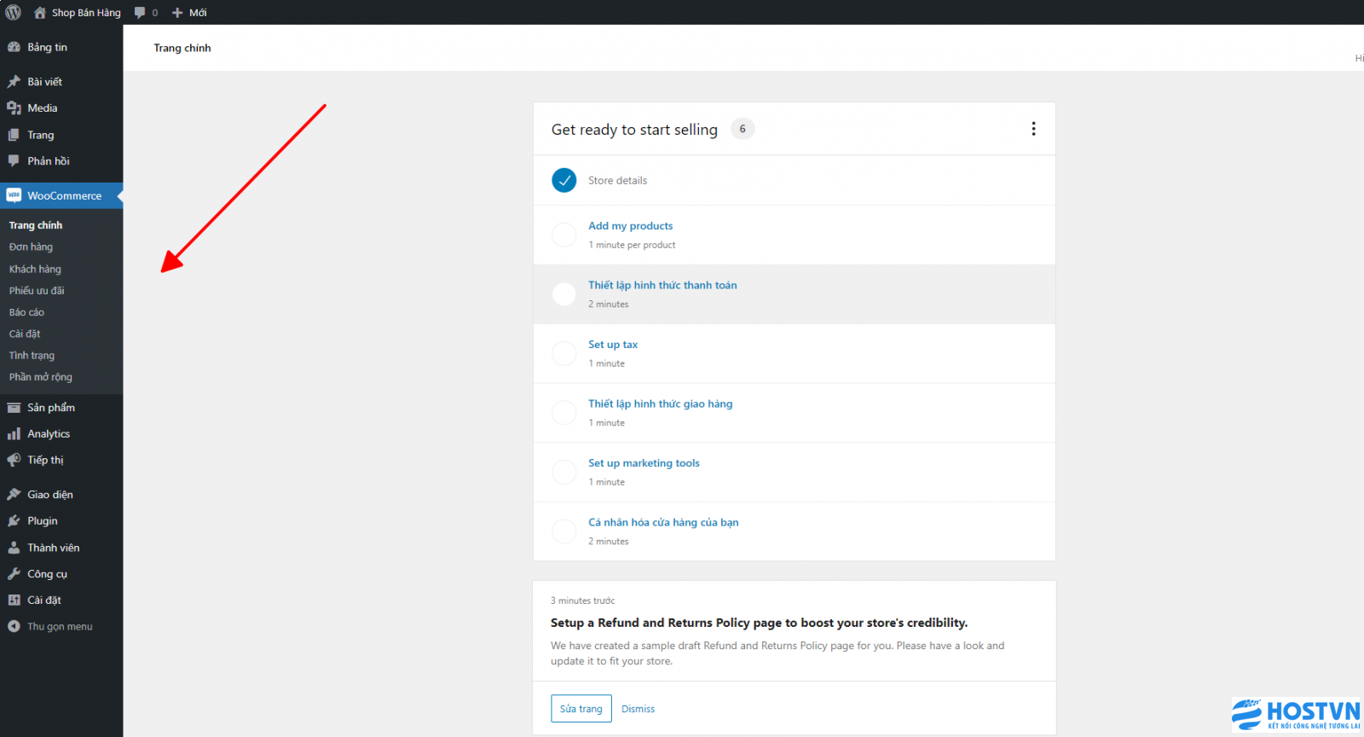Viewport: 1364px width, 737px height.
Task: Click the Store details task row
Action: pos(795,180)
